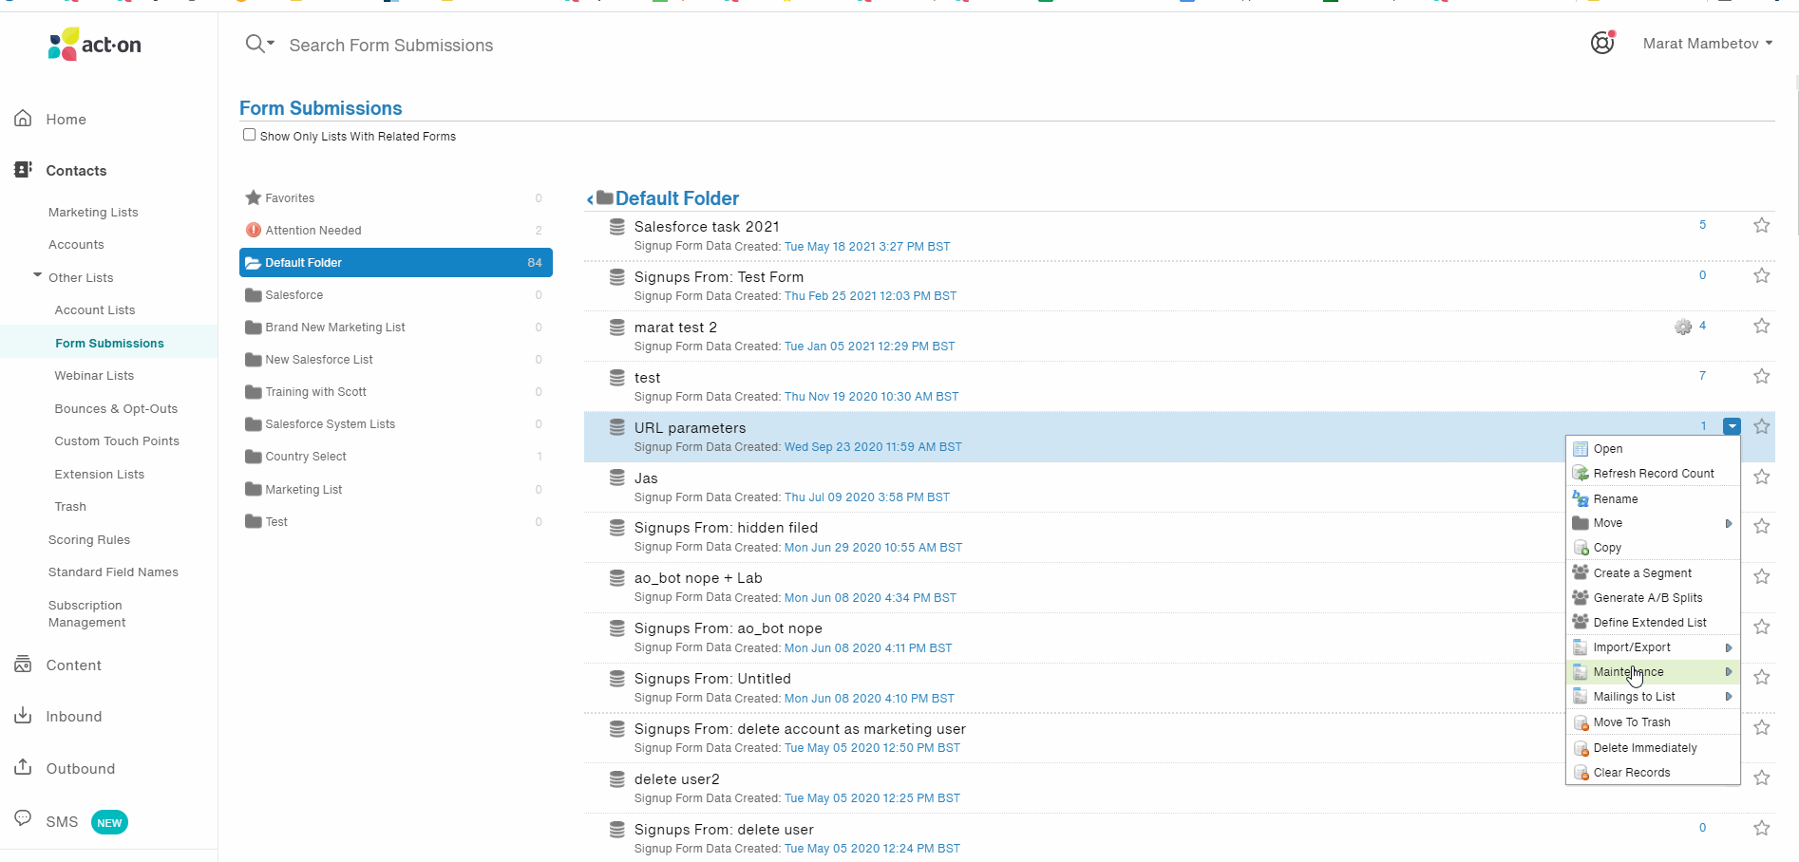The image size is (1799, 862).
Task: Click the Test folder icon in folder list
Action: click(x=254, y=521)
